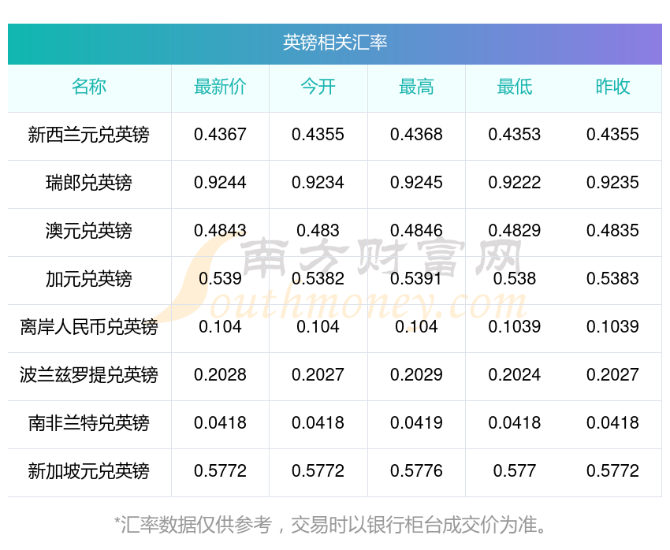Click the 0.4367 latest price cell

220,135
